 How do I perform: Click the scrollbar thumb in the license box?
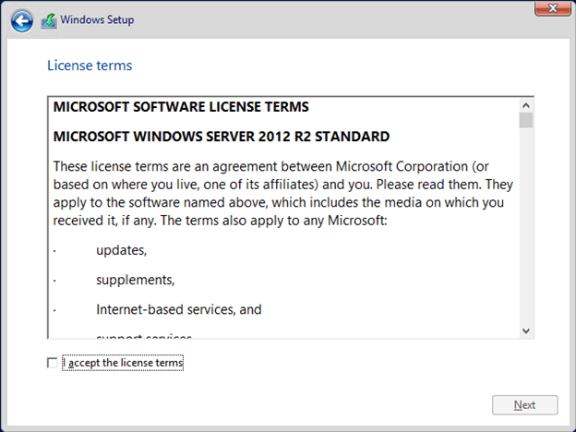coord(526,120)
